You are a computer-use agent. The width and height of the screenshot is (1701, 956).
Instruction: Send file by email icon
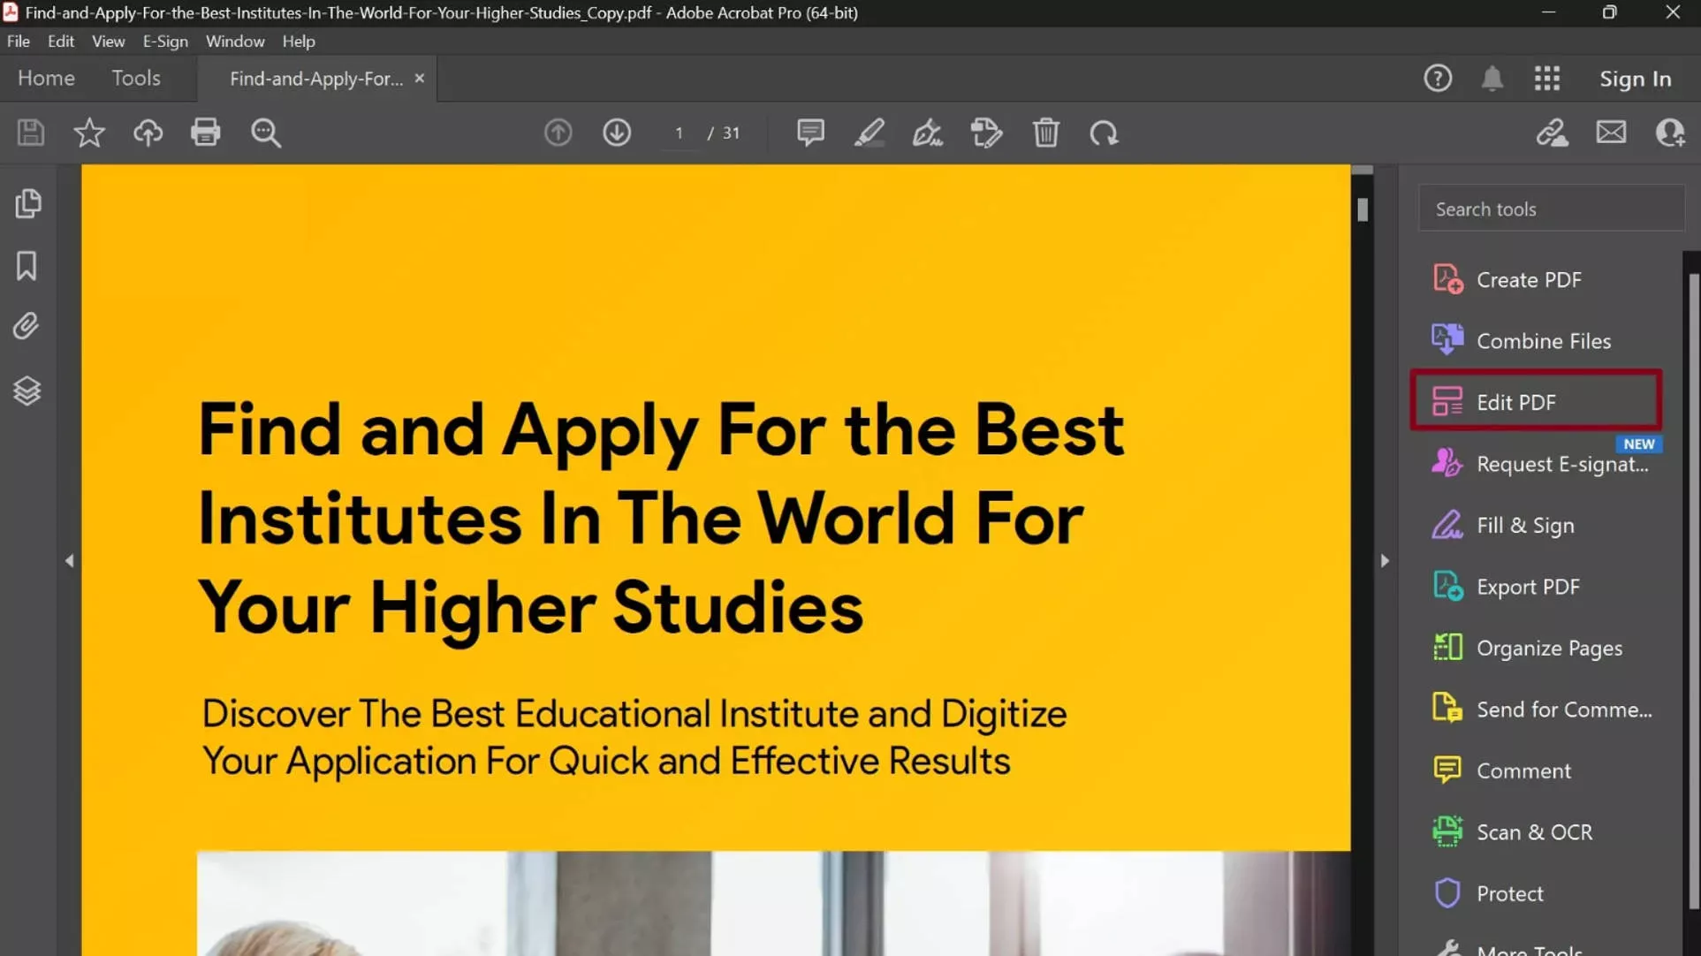[x=1611, y=133]
